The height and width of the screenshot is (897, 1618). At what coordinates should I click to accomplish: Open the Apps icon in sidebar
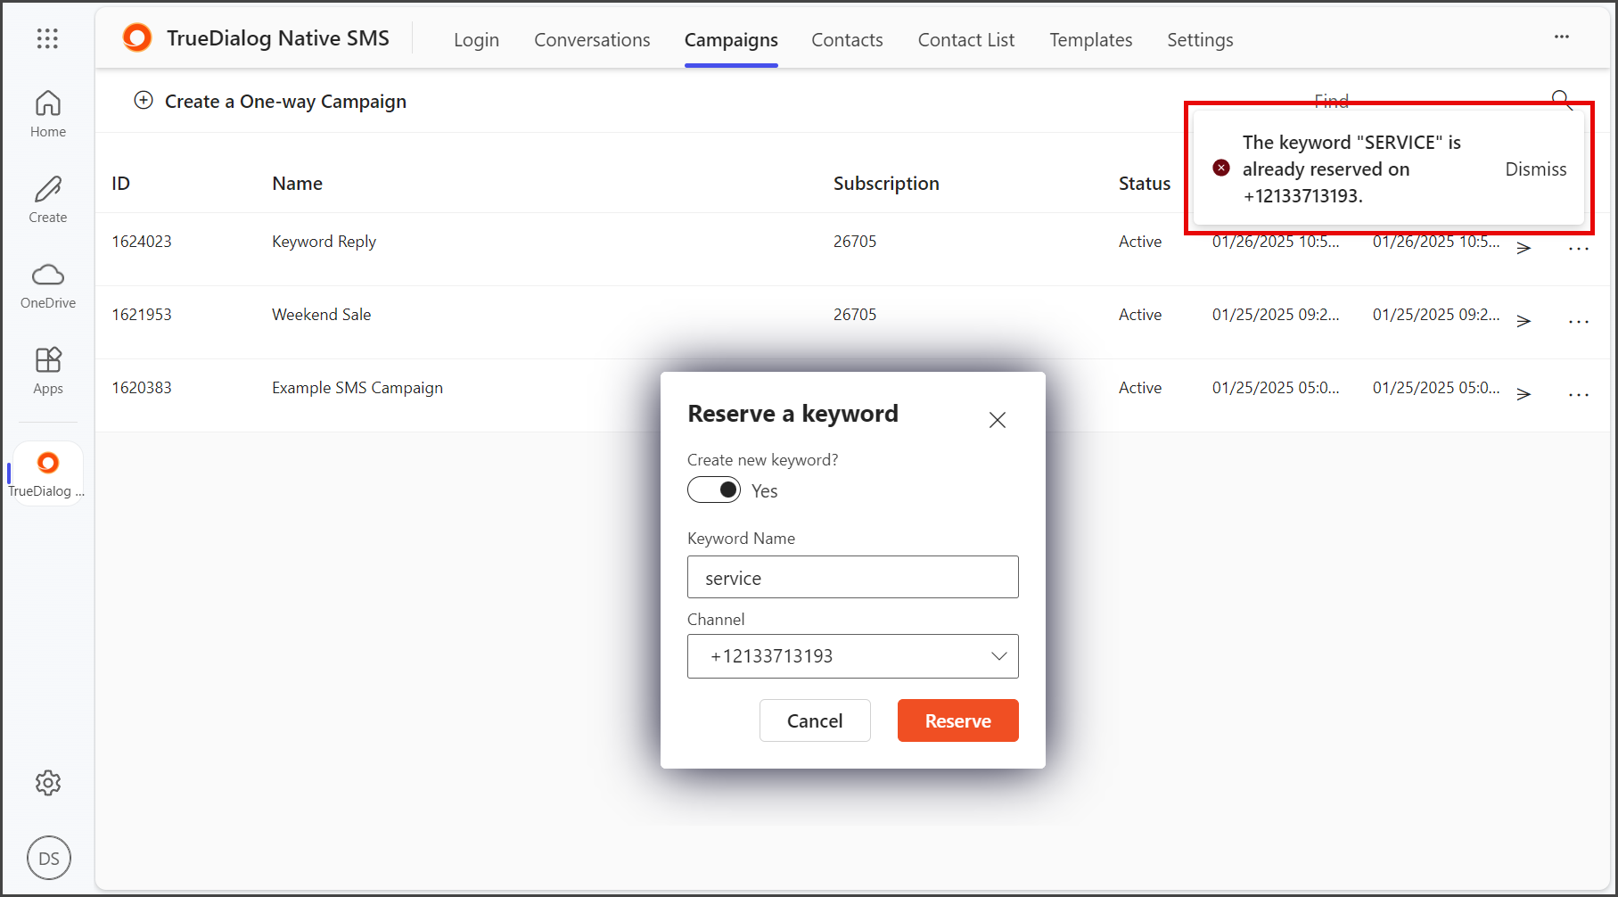point(48,371)
